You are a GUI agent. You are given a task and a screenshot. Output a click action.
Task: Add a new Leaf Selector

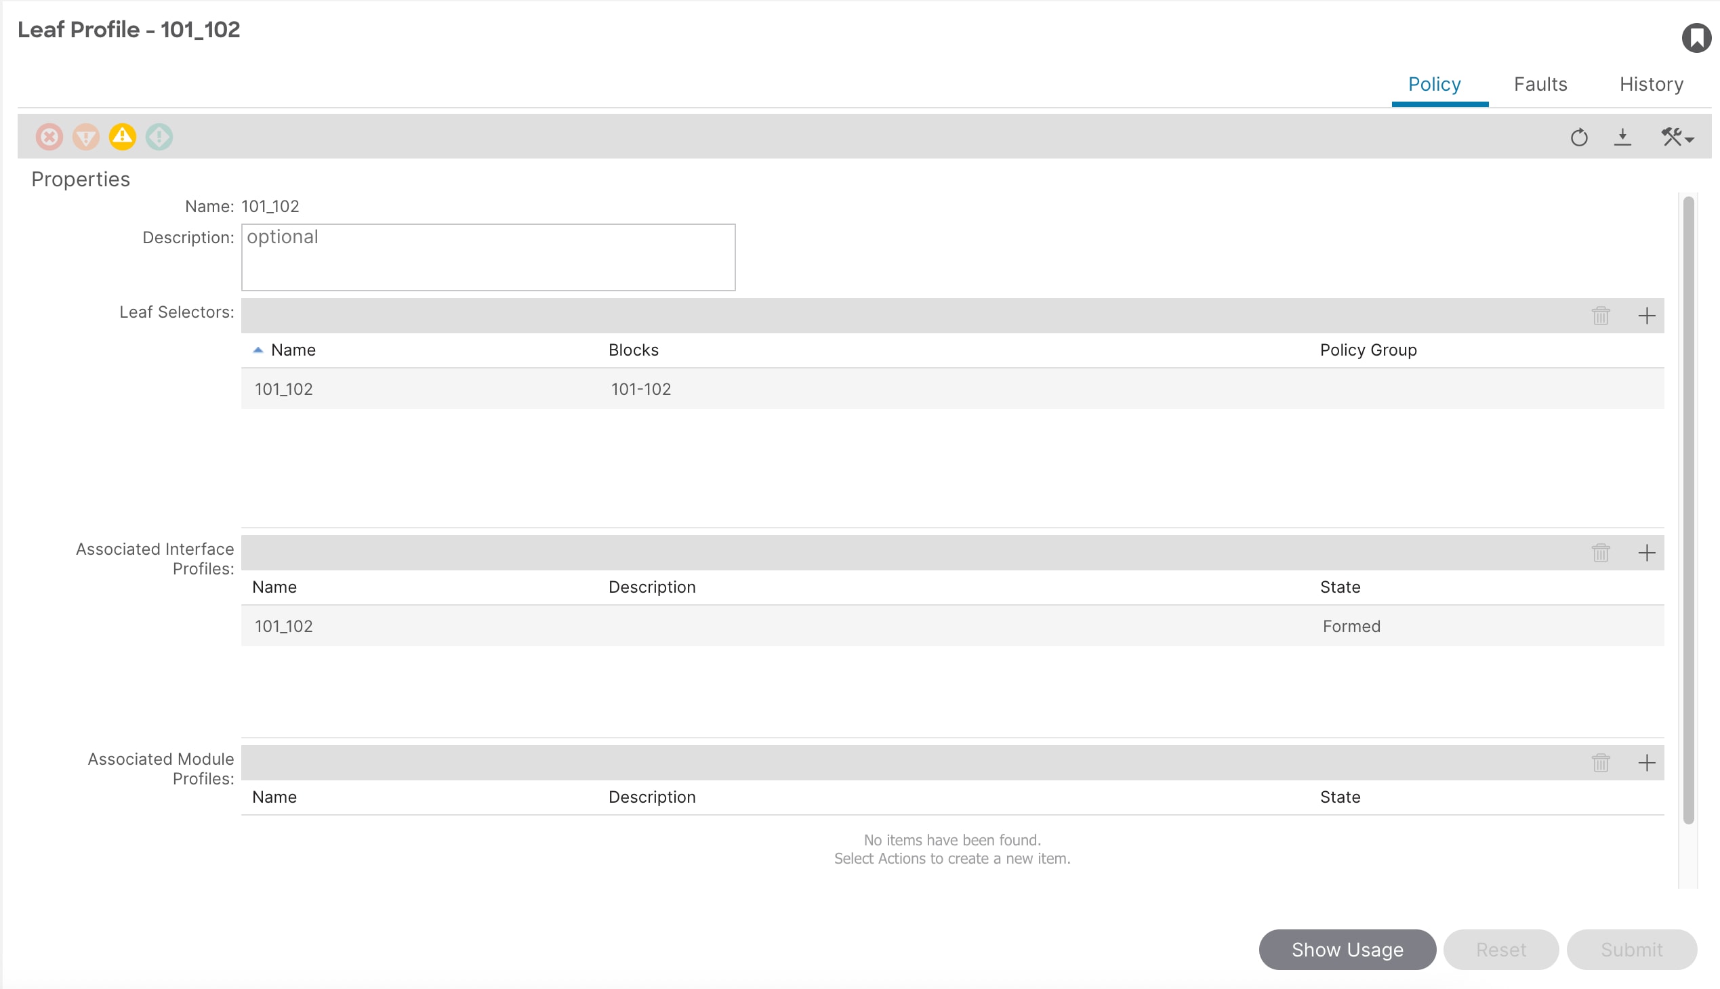pos(1646,316)
